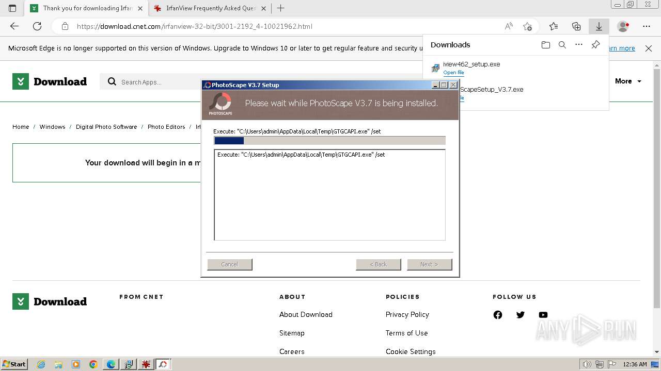Switch to IrfanView Frequently Asked Questions tab
Screen dimensions: 661x371
pyautogui.click(x=211, y=8)
